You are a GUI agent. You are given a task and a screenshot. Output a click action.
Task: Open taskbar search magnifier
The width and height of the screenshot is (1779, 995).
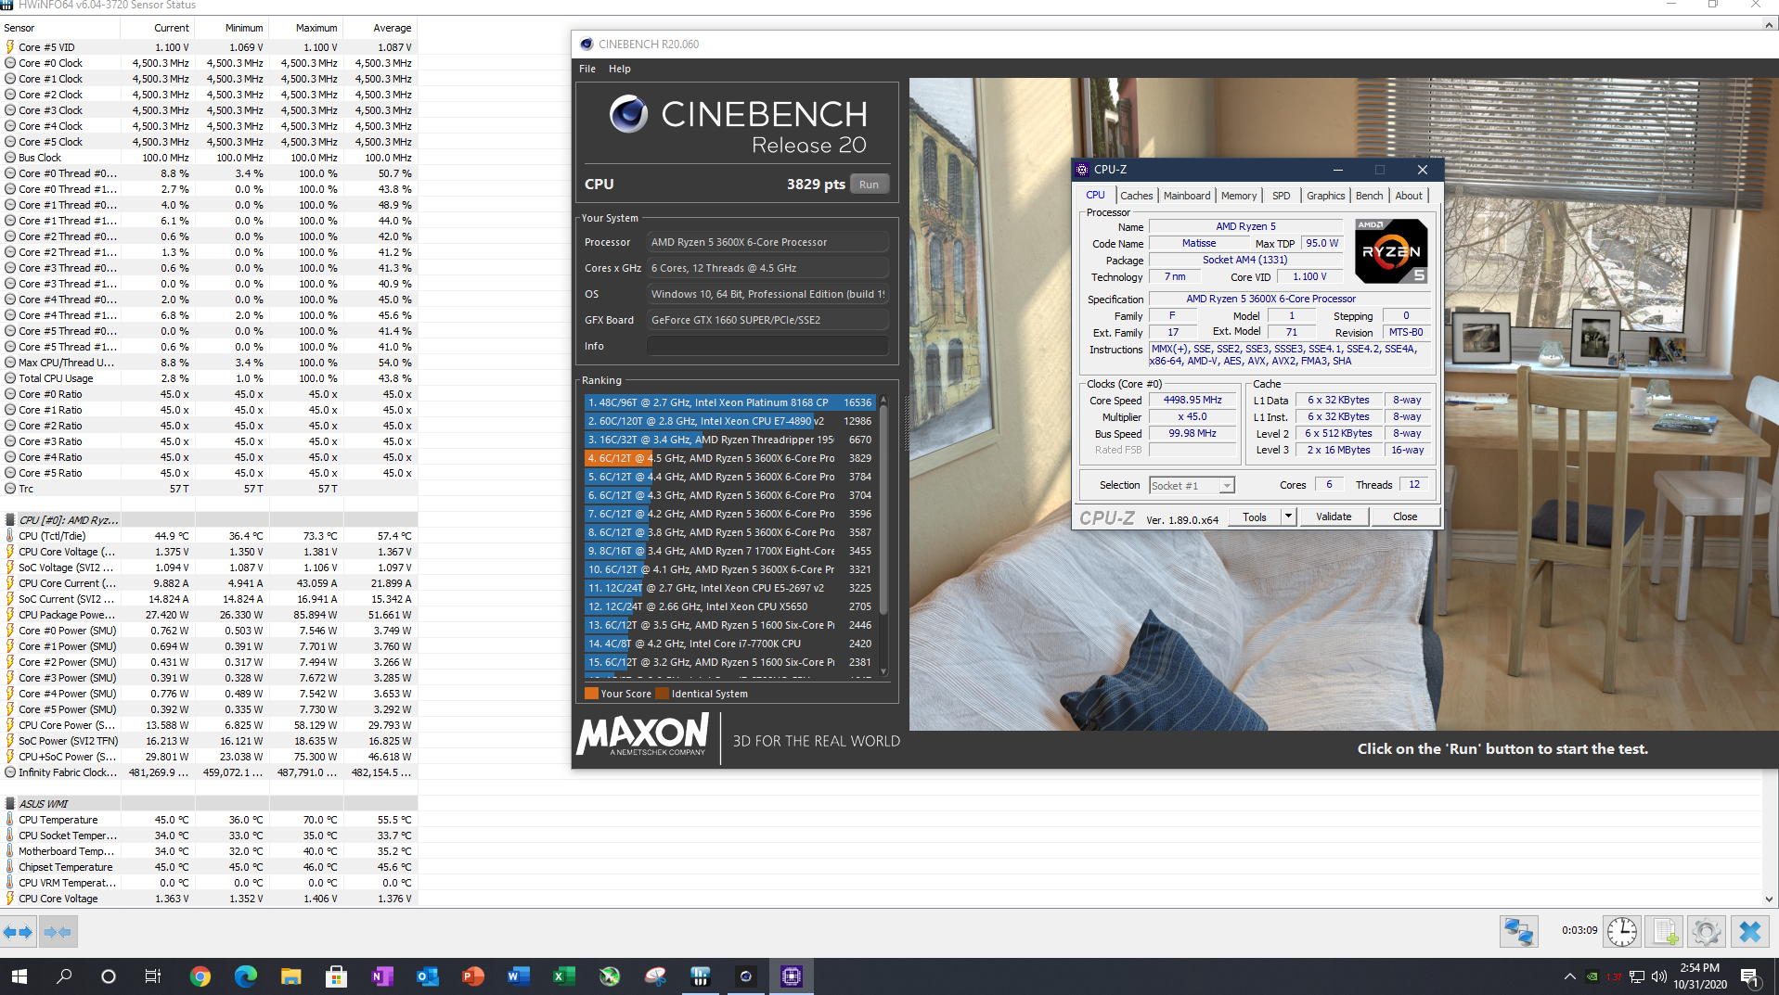(64, 976)
